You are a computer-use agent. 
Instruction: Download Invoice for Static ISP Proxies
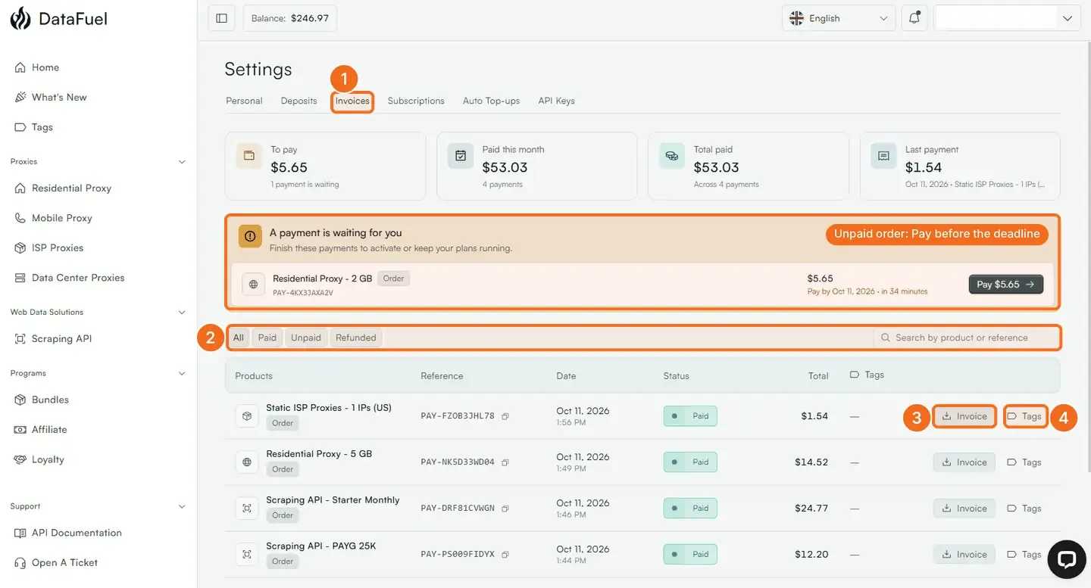(x=964, y=416)
